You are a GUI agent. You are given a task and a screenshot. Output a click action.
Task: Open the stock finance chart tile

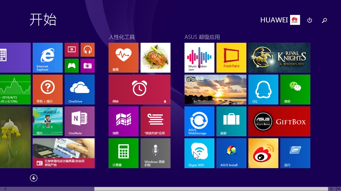tap(15, 89)
